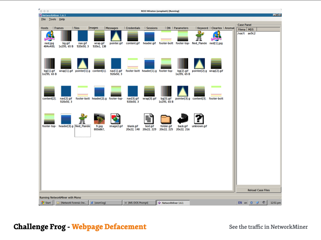The width and height of the screenshot is (321, 240).
Task: Click the MD5 column header
Action: point(251,29)
